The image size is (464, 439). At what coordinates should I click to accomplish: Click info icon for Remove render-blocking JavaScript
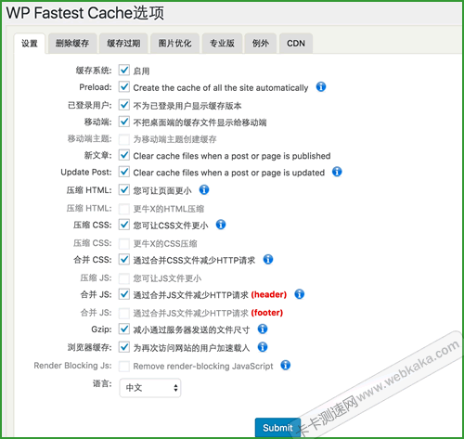pos(285,366)
